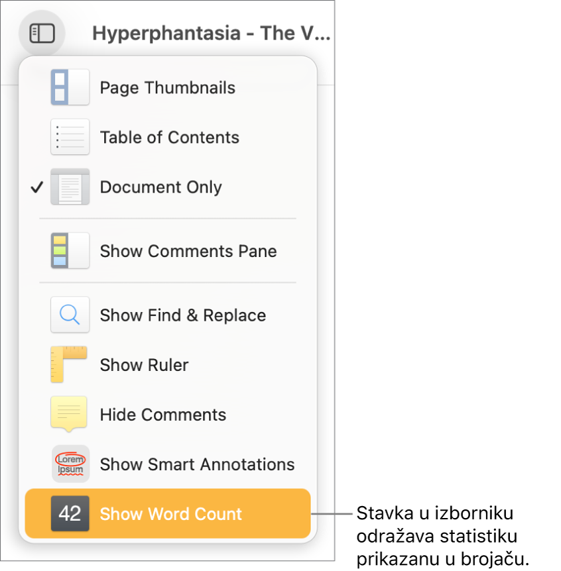Click the Lorem Ipsum annotations icon
Viewport: 561px width, 571px height.
click(x=70, y=464)
